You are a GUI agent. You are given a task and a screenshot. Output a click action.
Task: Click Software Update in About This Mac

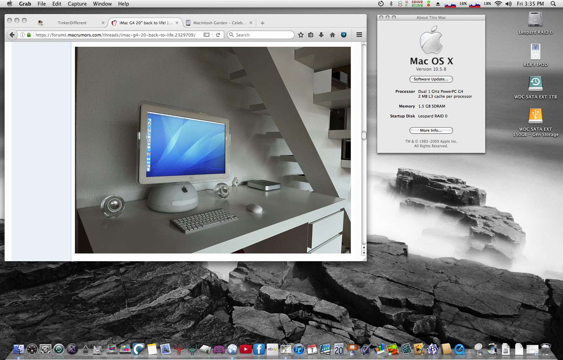[x=431, y=79]
